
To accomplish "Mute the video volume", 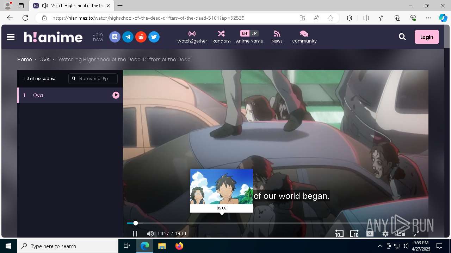I will pos(150,234).
